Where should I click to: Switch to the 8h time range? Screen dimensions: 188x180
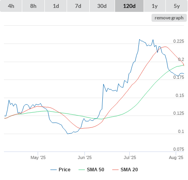33,6
